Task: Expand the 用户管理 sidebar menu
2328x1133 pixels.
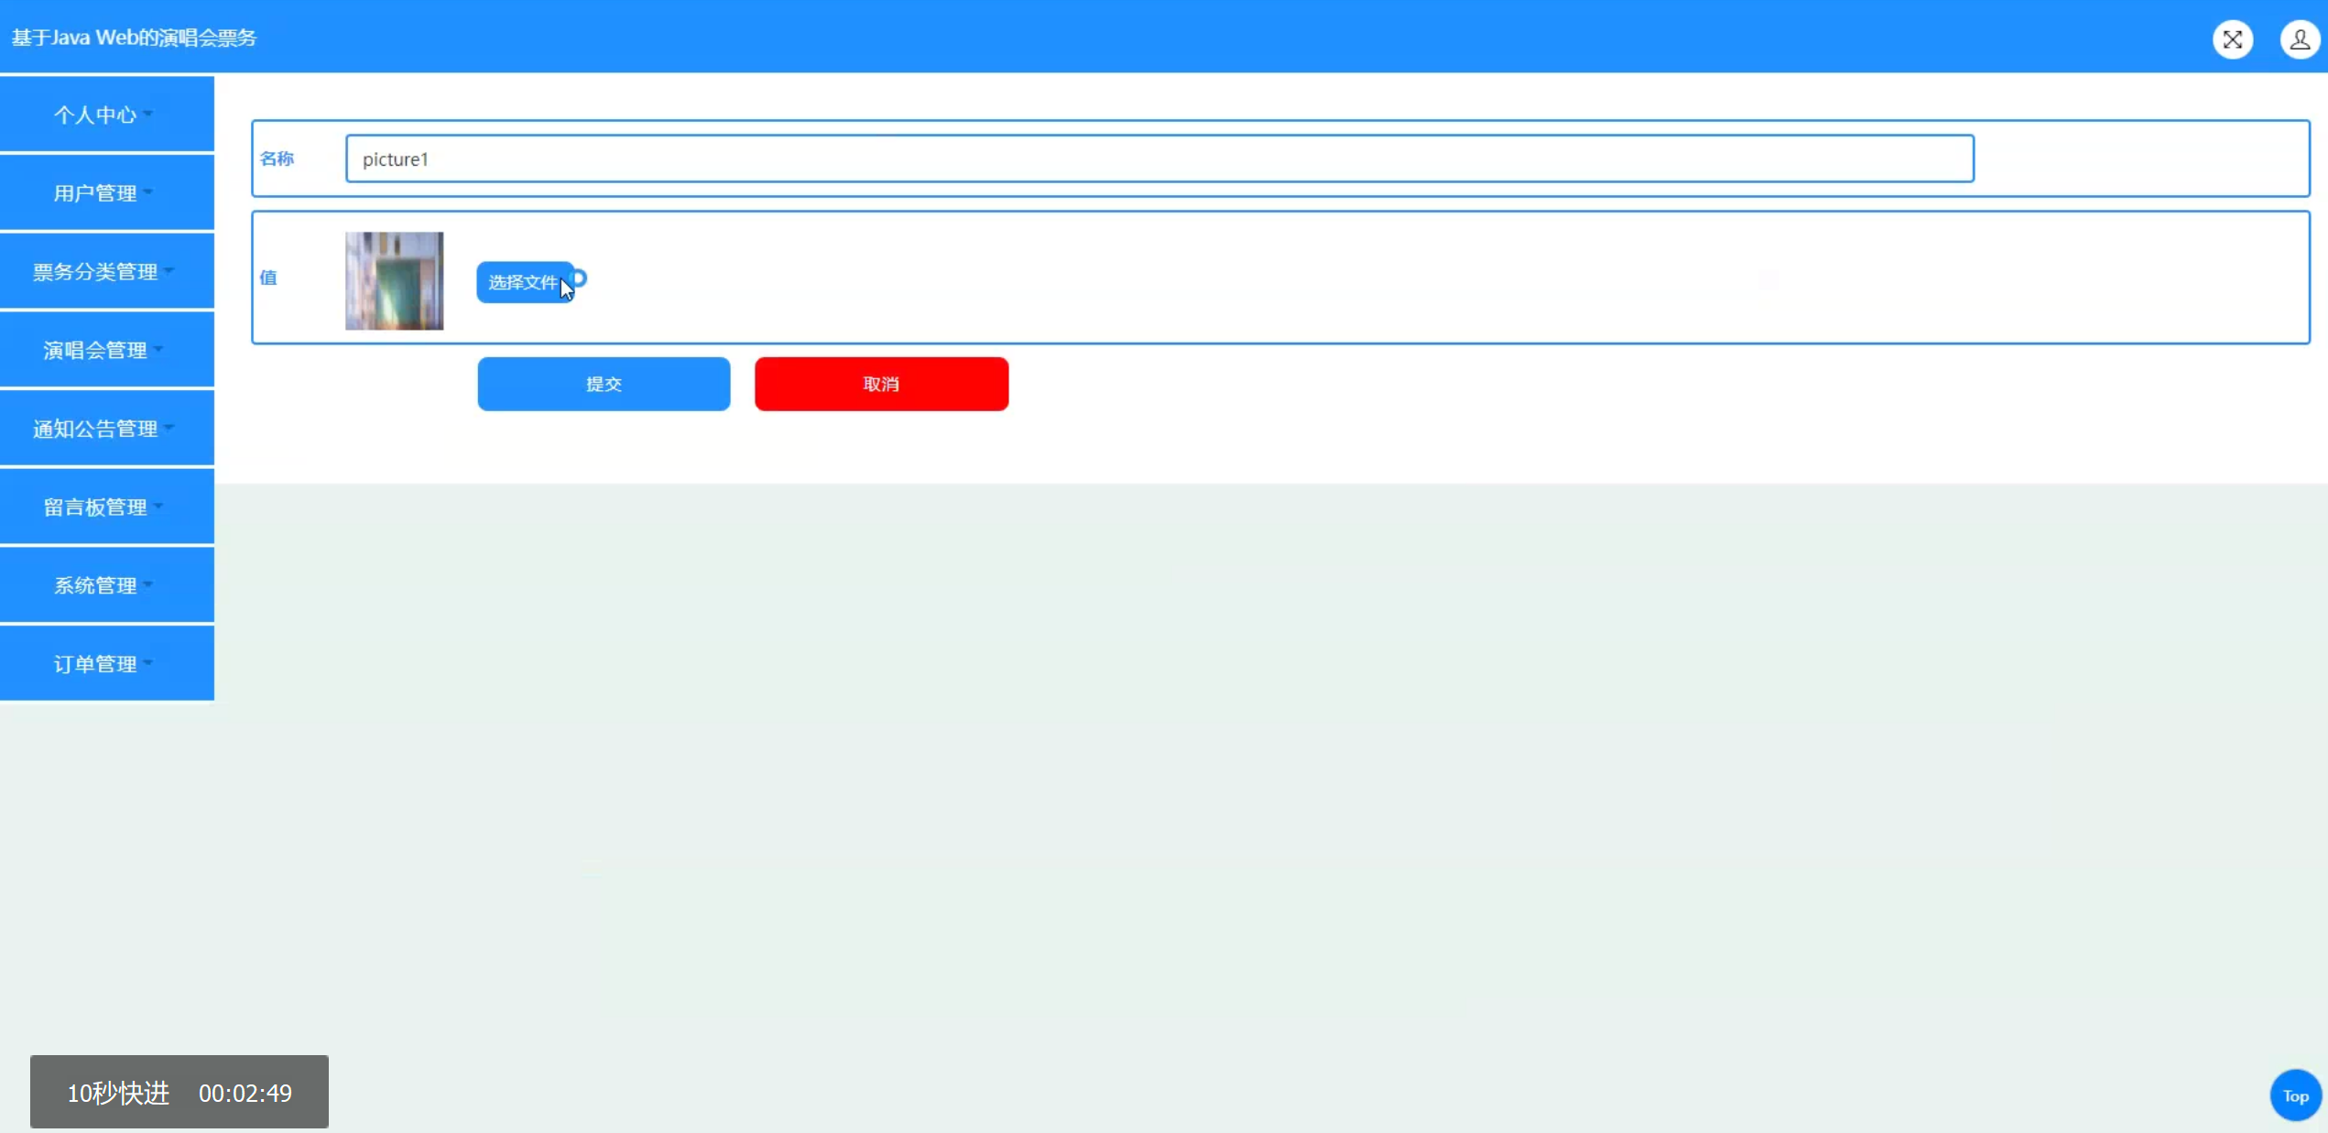Action: (106, 193)
